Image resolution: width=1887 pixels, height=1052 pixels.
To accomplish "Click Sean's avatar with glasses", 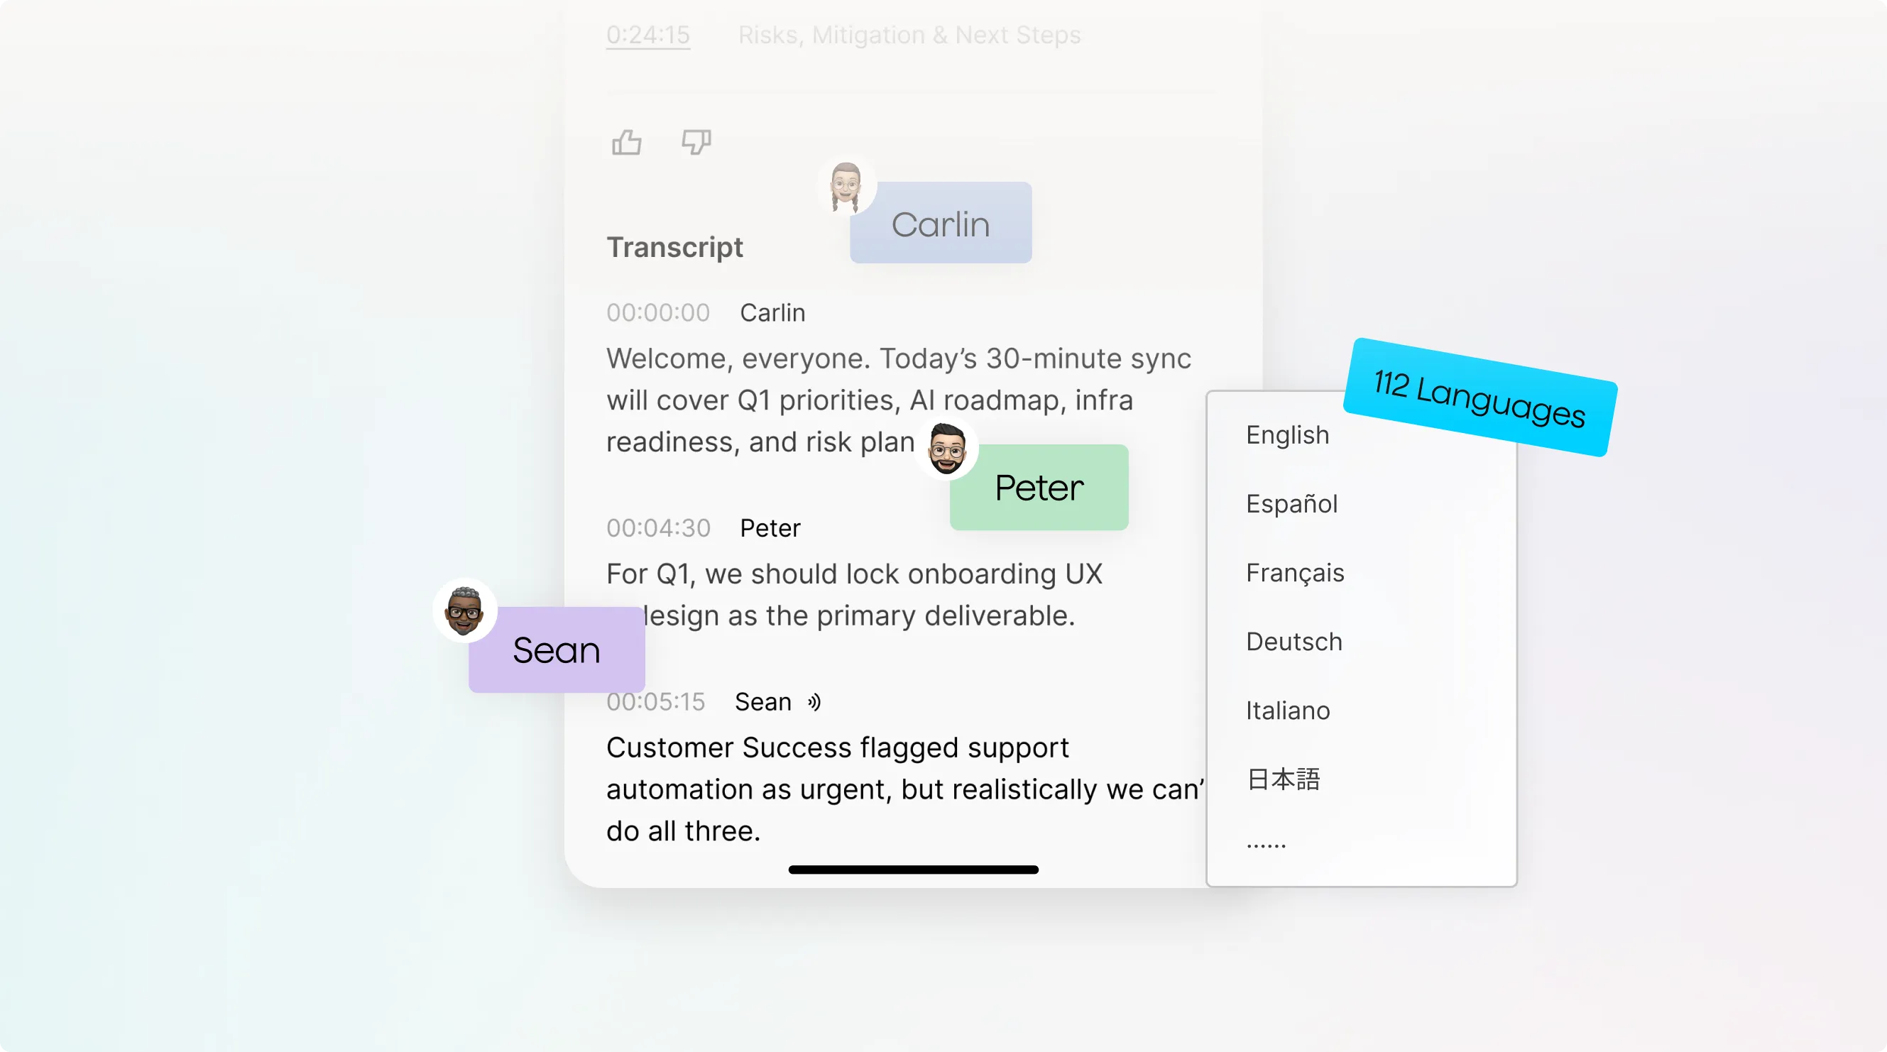I will 464,610.
